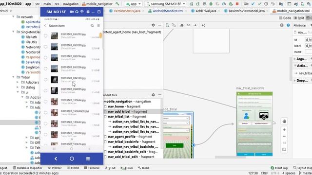The height and width of the screenshot is (175, 312).
Task: Expand the Arguments section in Attributes
Action: pyautogui.click(x=294, y=59)
